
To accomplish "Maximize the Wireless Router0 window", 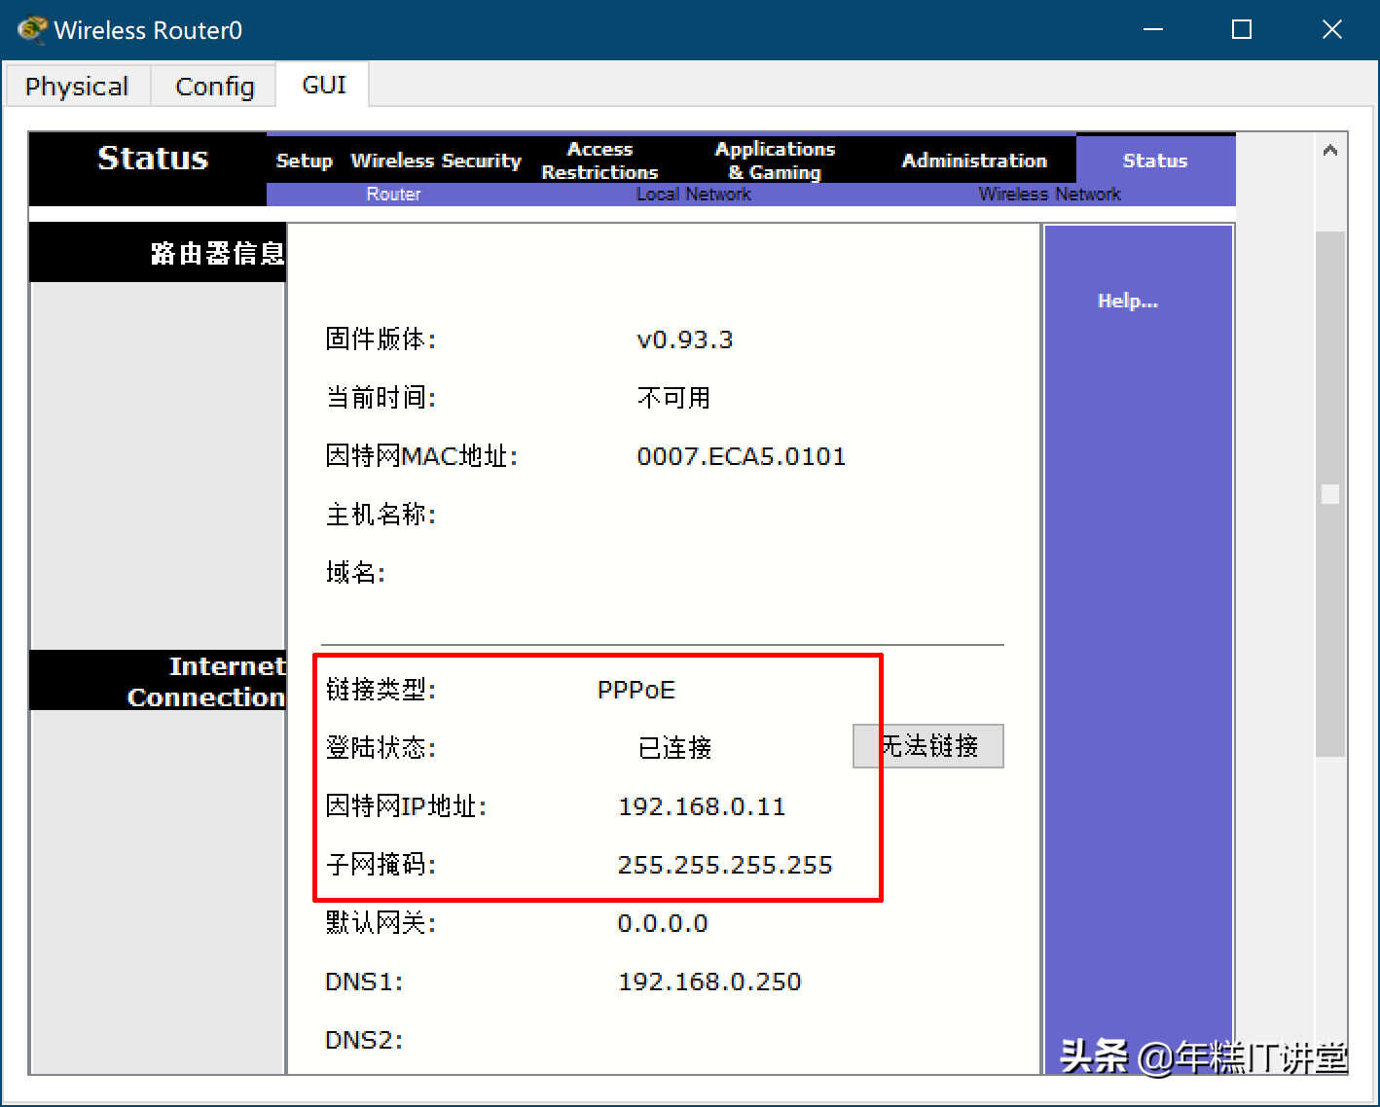I will [1242, 29].
